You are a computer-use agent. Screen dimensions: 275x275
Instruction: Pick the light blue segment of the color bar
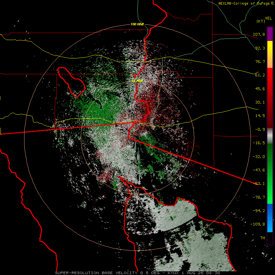(270, 226)
